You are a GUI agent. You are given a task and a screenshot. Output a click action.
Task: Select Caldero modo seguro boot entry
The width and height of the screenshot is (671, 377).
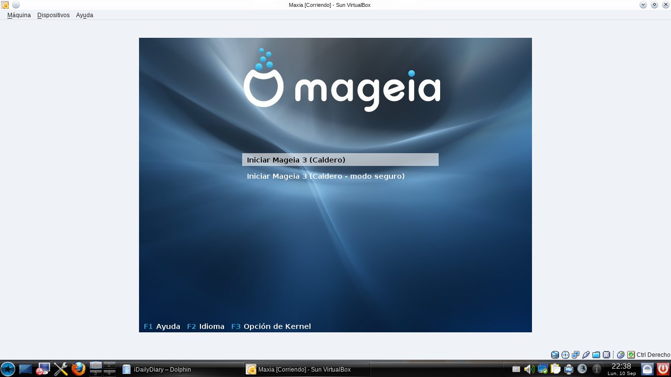(x=326, y=176)
